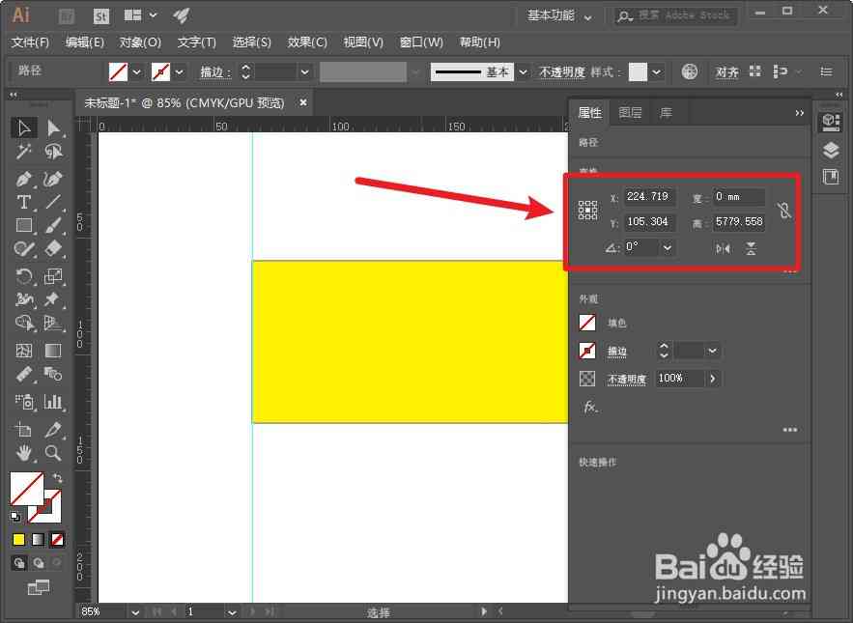Set fill mode to Gradient
The image size is (853, 623).
(38, 539)
